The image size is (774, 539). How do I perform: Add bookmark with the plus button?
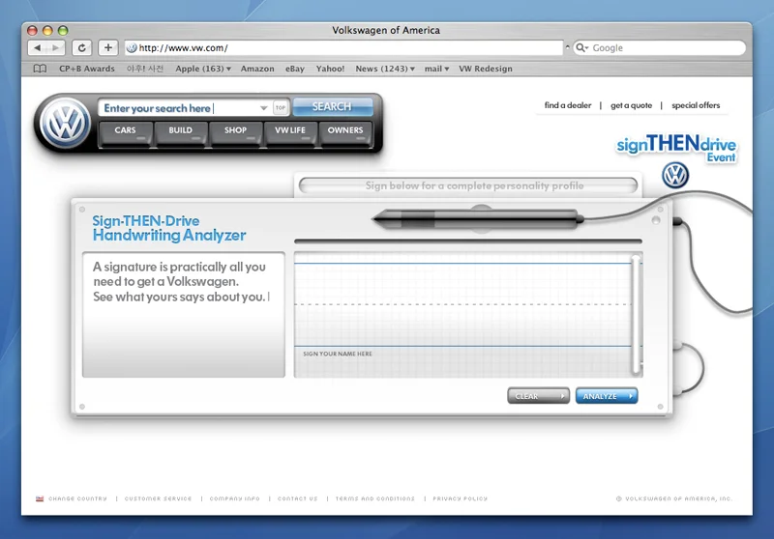tap(108, 47)
